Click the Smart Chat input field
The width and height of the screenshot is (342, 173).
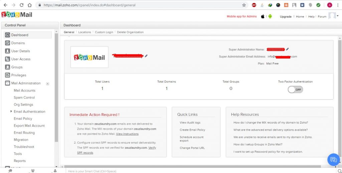(201, 171)
